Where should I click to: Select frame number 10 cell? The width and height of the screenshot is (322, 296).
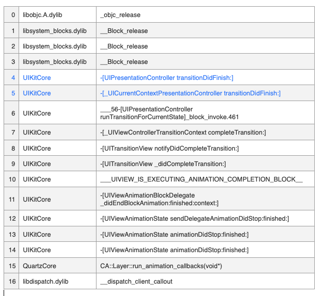[12, 179]
